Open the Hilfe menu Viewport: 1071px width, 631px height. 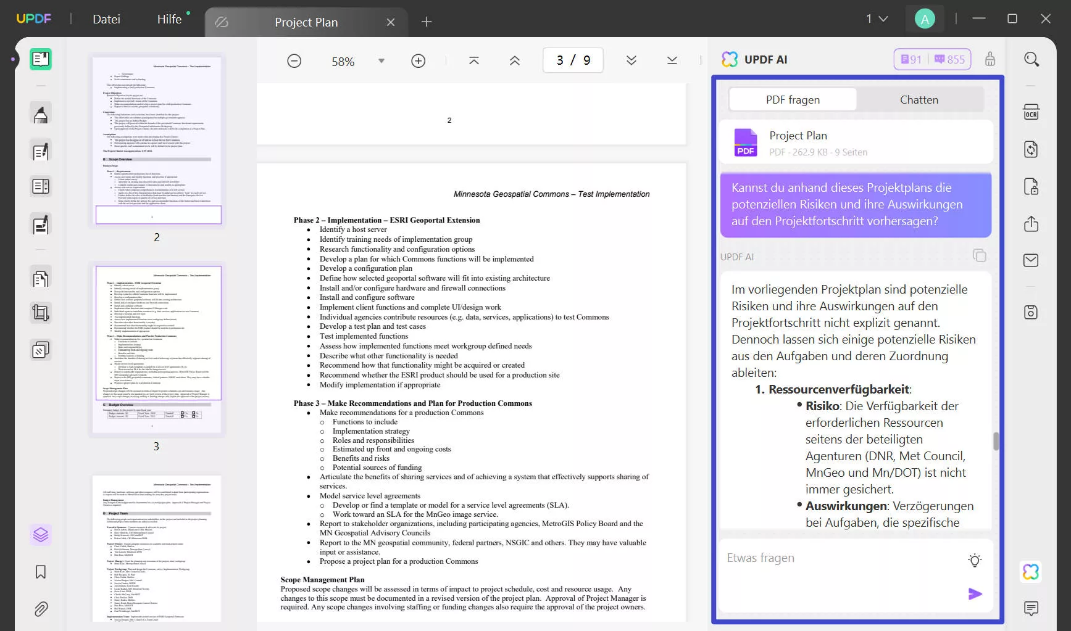(x=169, y=19)
